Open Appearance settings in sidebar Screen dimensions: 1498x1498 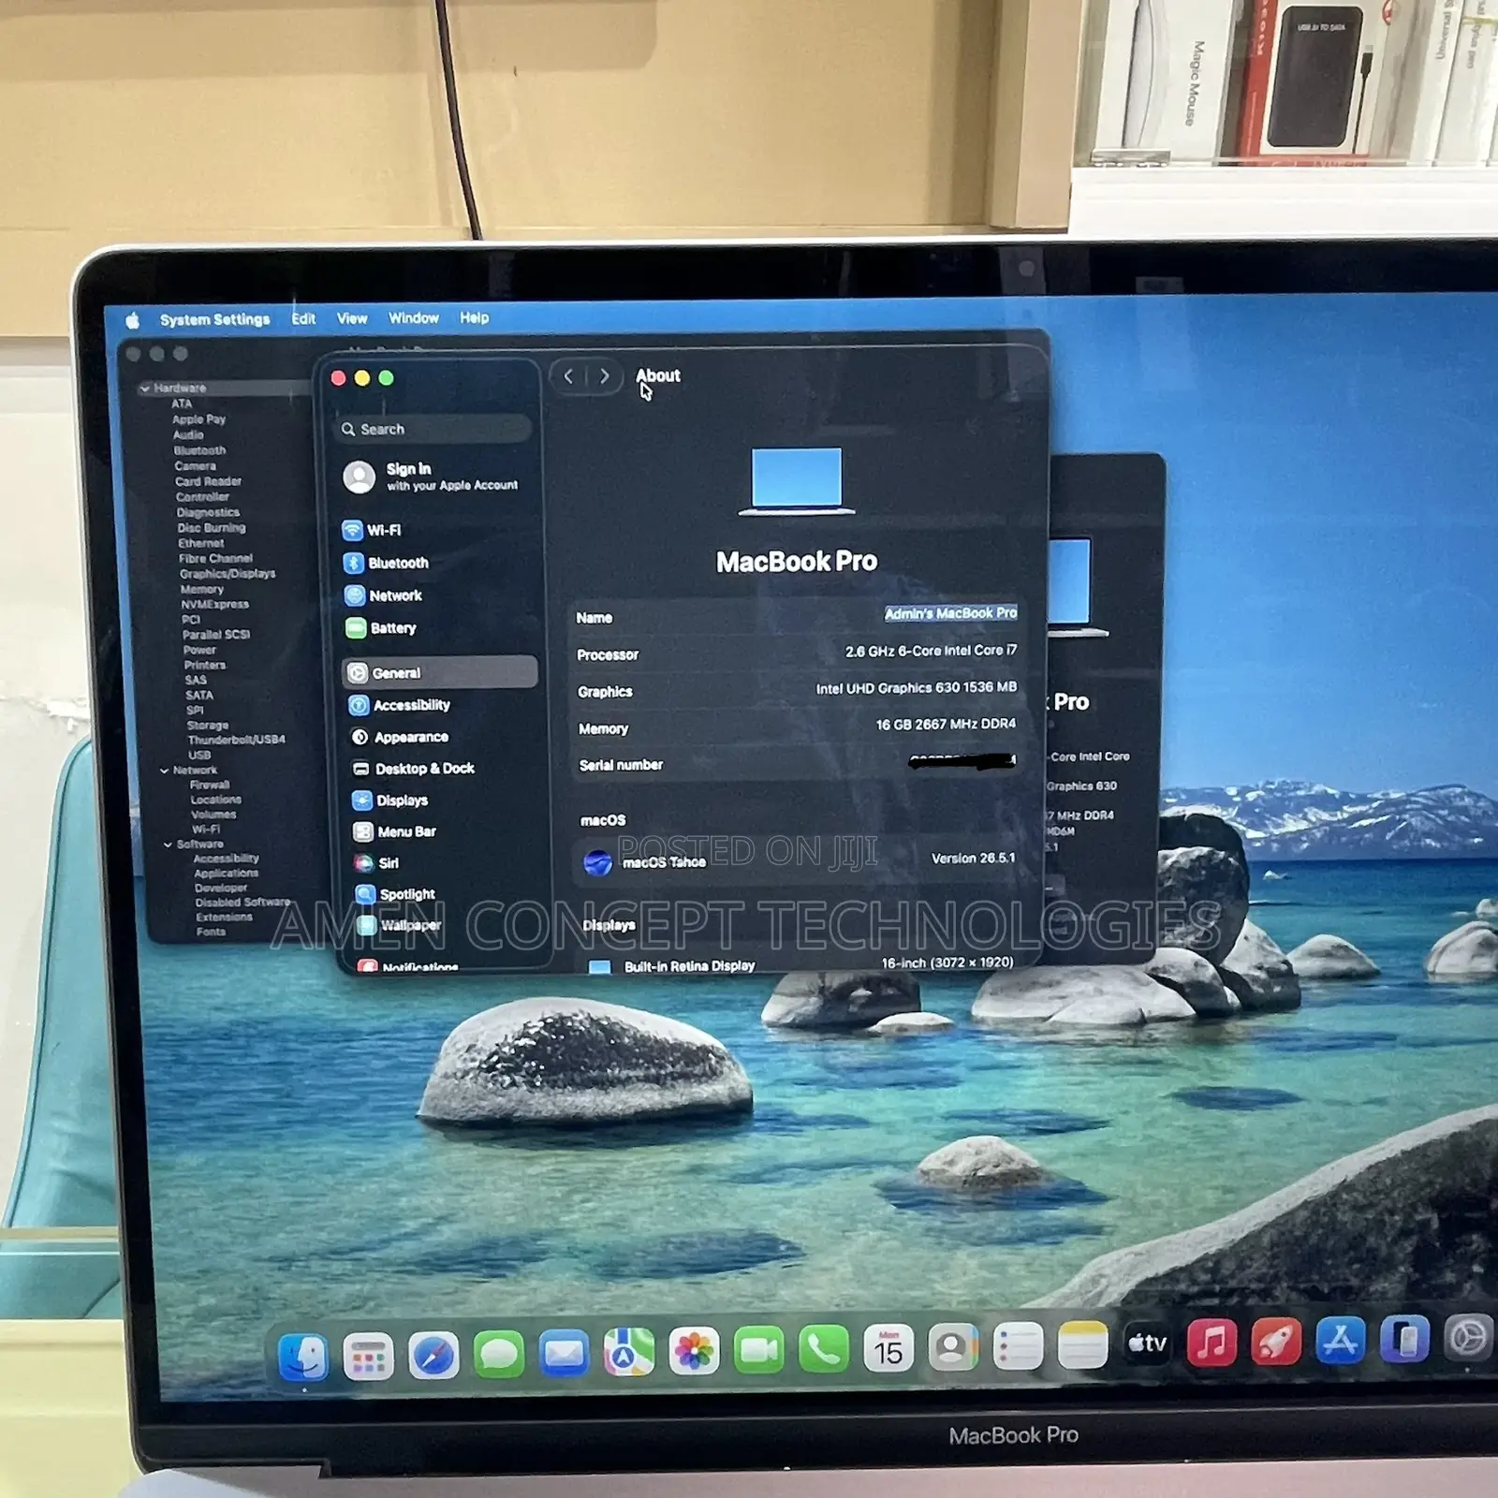pos(400,737)
